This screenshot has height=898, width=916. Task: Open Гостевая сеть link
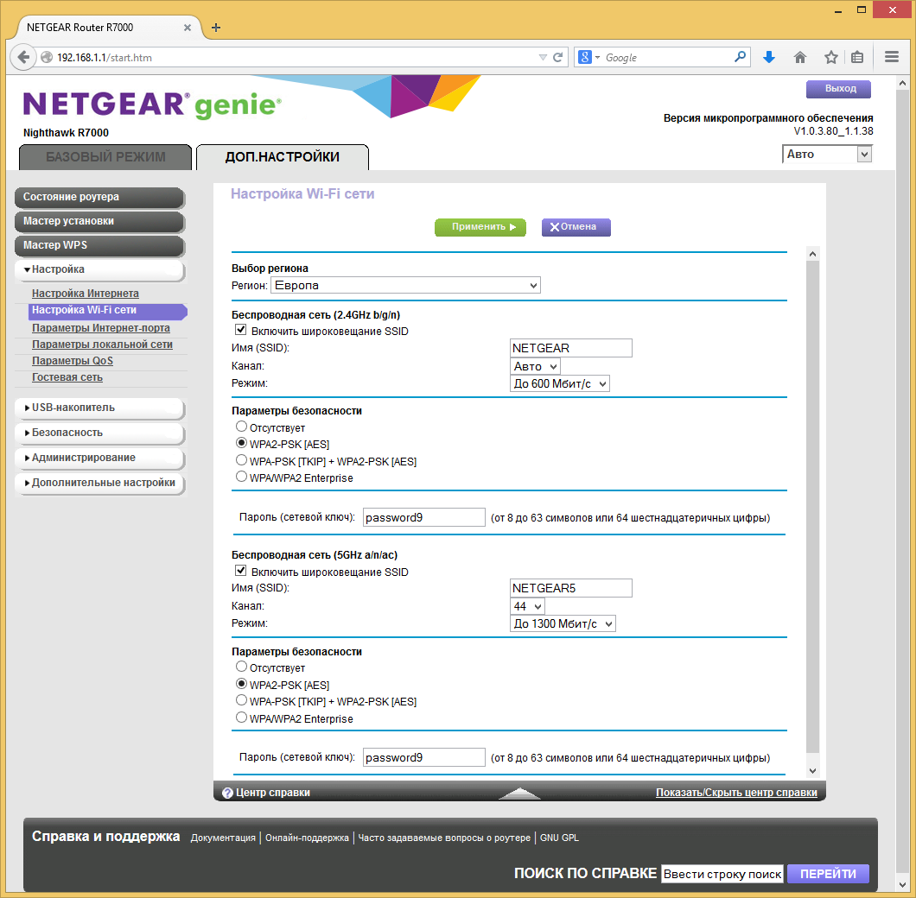click(67, 378)
